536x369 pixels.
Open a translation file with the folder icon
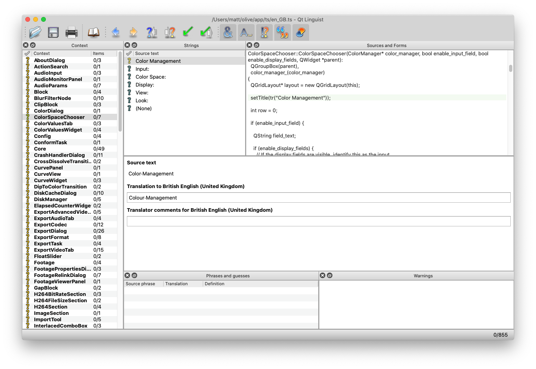click(x=35, y=32)
